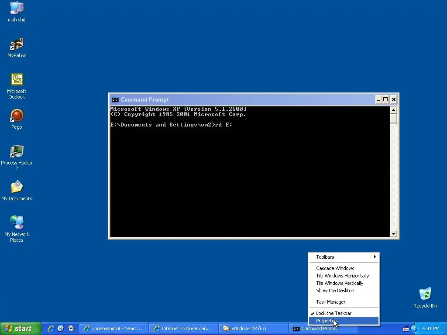Select the MyPal 68 browser shortcut
Screen dimensions: 447x335
(x=17, y=48)
